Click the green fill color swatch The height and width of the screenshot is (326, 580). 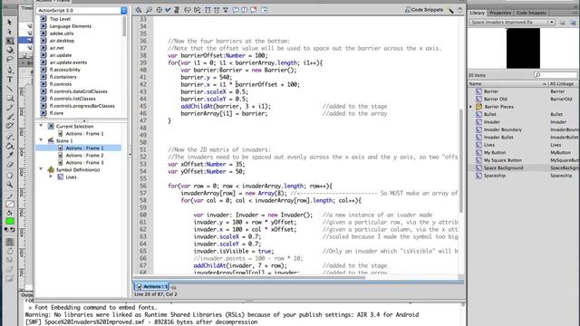point(10,221)
